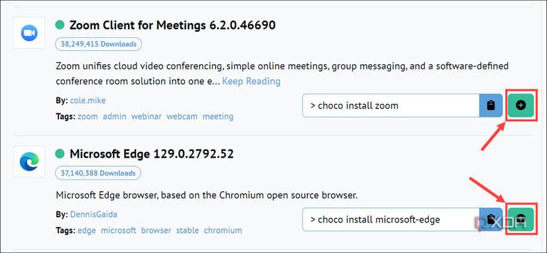
Task: Expand the Zoom description with Keep Reading
Action: click(x=251, y=81)
